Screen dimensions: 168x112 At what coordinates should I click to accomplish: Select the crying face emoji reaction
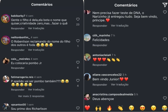[x=132, y=108]
